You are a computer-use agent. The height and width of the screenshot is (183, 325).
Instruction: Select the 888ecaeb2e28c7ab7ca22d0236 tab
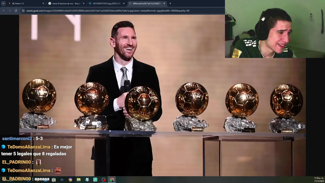(147, 4)
